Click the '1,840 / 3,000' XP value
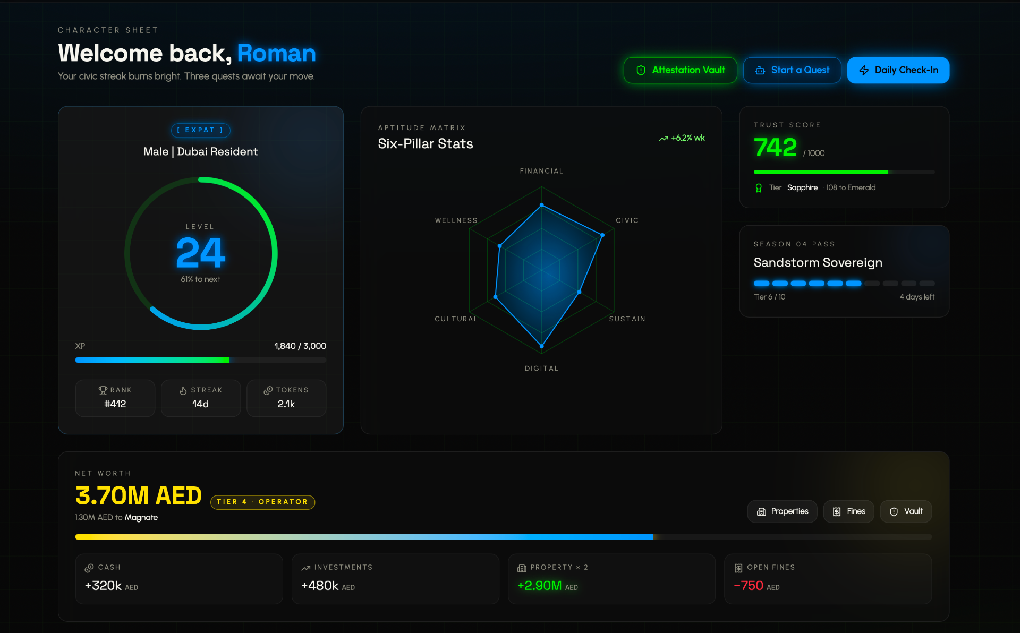Screen dimensions: 1020x633 (x=300, y=346)
